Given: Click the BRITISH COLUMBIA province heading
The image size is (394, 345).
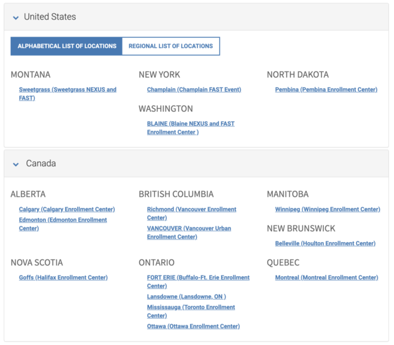Looking at the screenshot, I should [x=176, y=194].
